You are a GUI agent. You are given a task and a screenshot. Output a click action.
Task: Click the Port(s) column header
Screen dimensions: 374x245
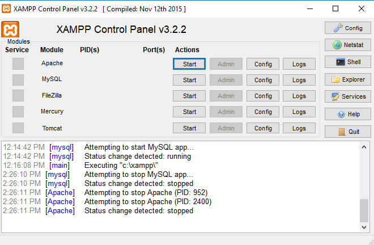[154, 50]
